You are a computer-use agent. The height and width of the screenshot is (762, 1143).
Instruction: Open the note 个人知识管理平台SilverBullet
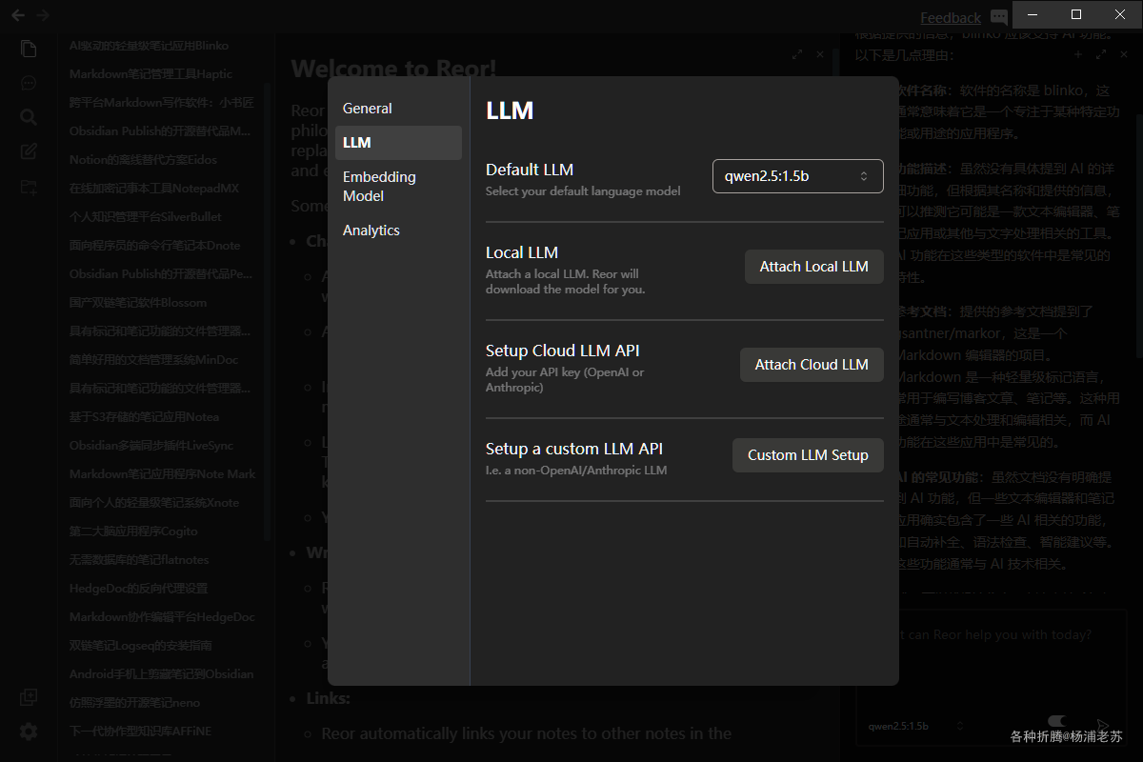145,217
